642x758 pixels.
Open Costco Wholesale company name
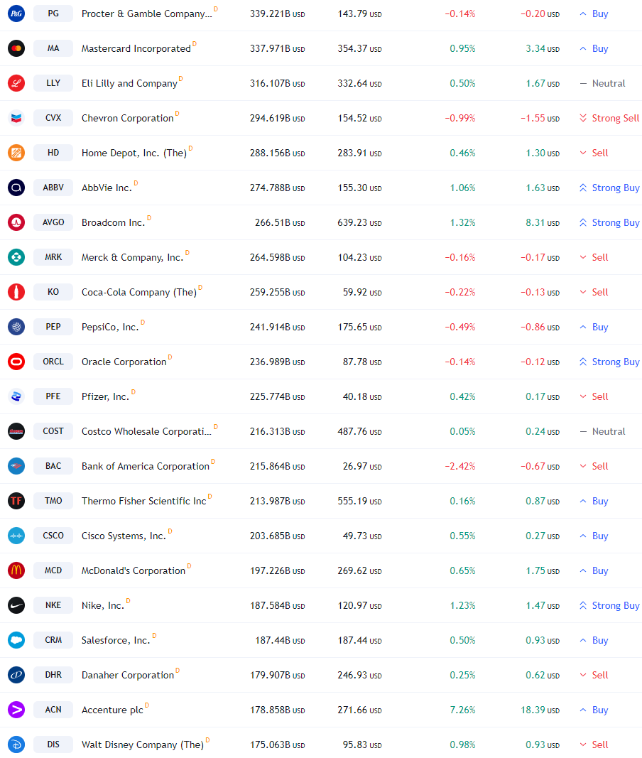pyautogui.click(x=146, y=432)
